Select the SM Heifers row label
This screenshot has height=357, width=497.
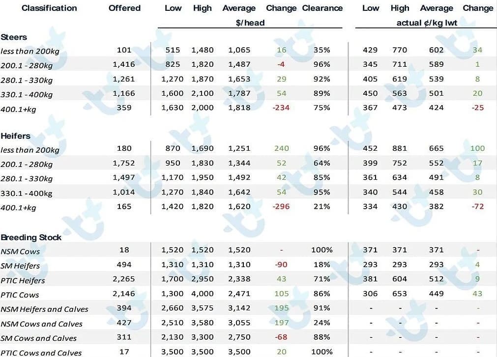[x=20, y=266]
